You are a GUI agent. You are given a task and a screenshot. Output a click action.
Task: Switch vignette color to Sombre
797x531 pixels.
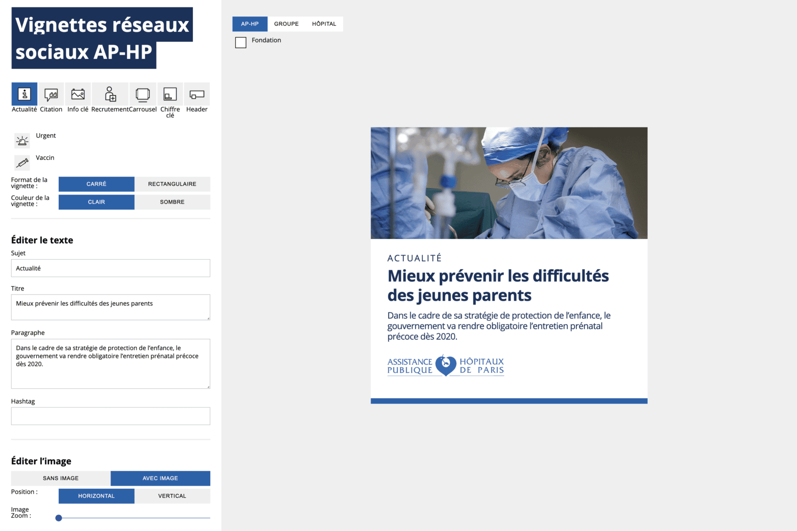tap(172, 202)
